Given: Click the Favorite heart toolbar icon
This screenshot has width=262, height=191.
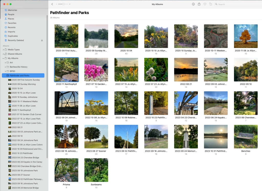Looking at the screenshot, I should [205, 4].
